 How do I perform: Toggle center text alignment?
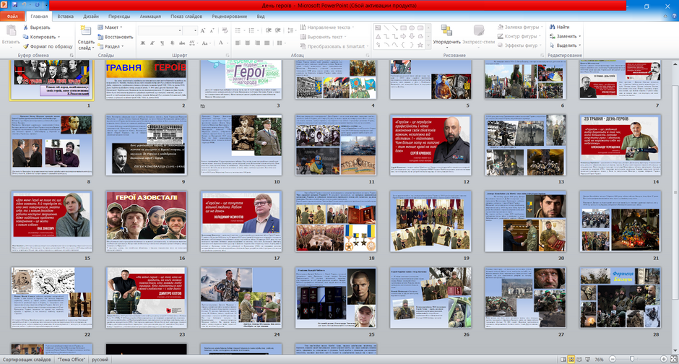coord(248,43)
